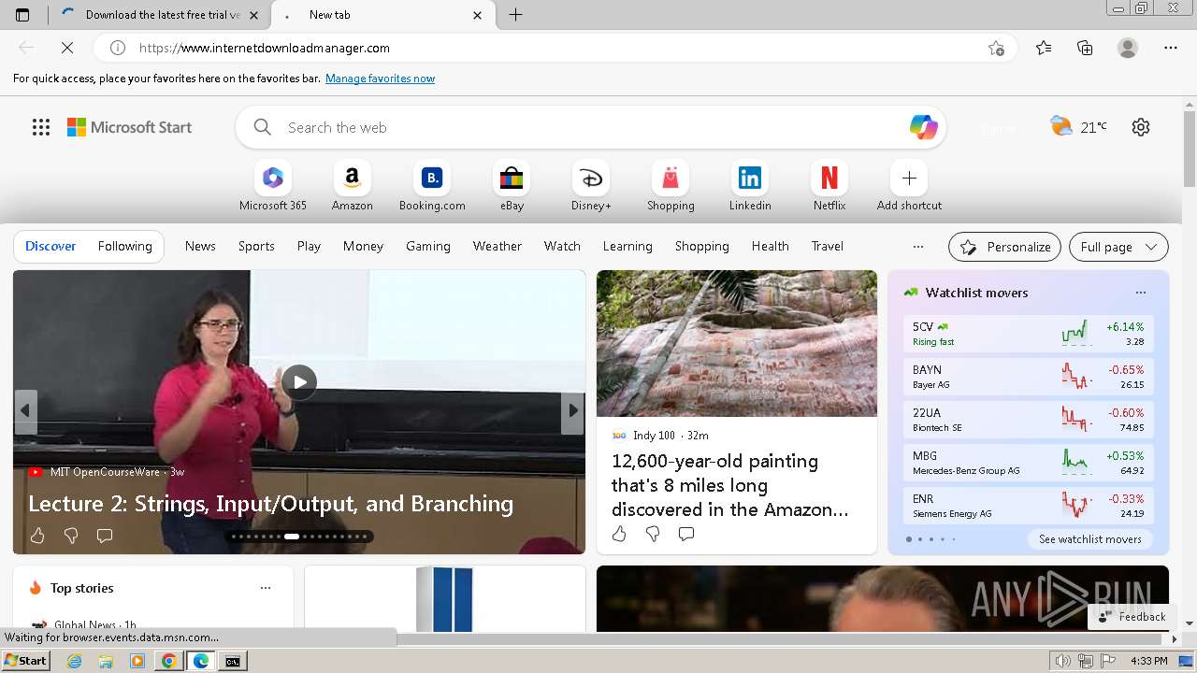This screenshot has width=1197, height=673.
Task: Open the News category
Action: (x=200, y=246)
